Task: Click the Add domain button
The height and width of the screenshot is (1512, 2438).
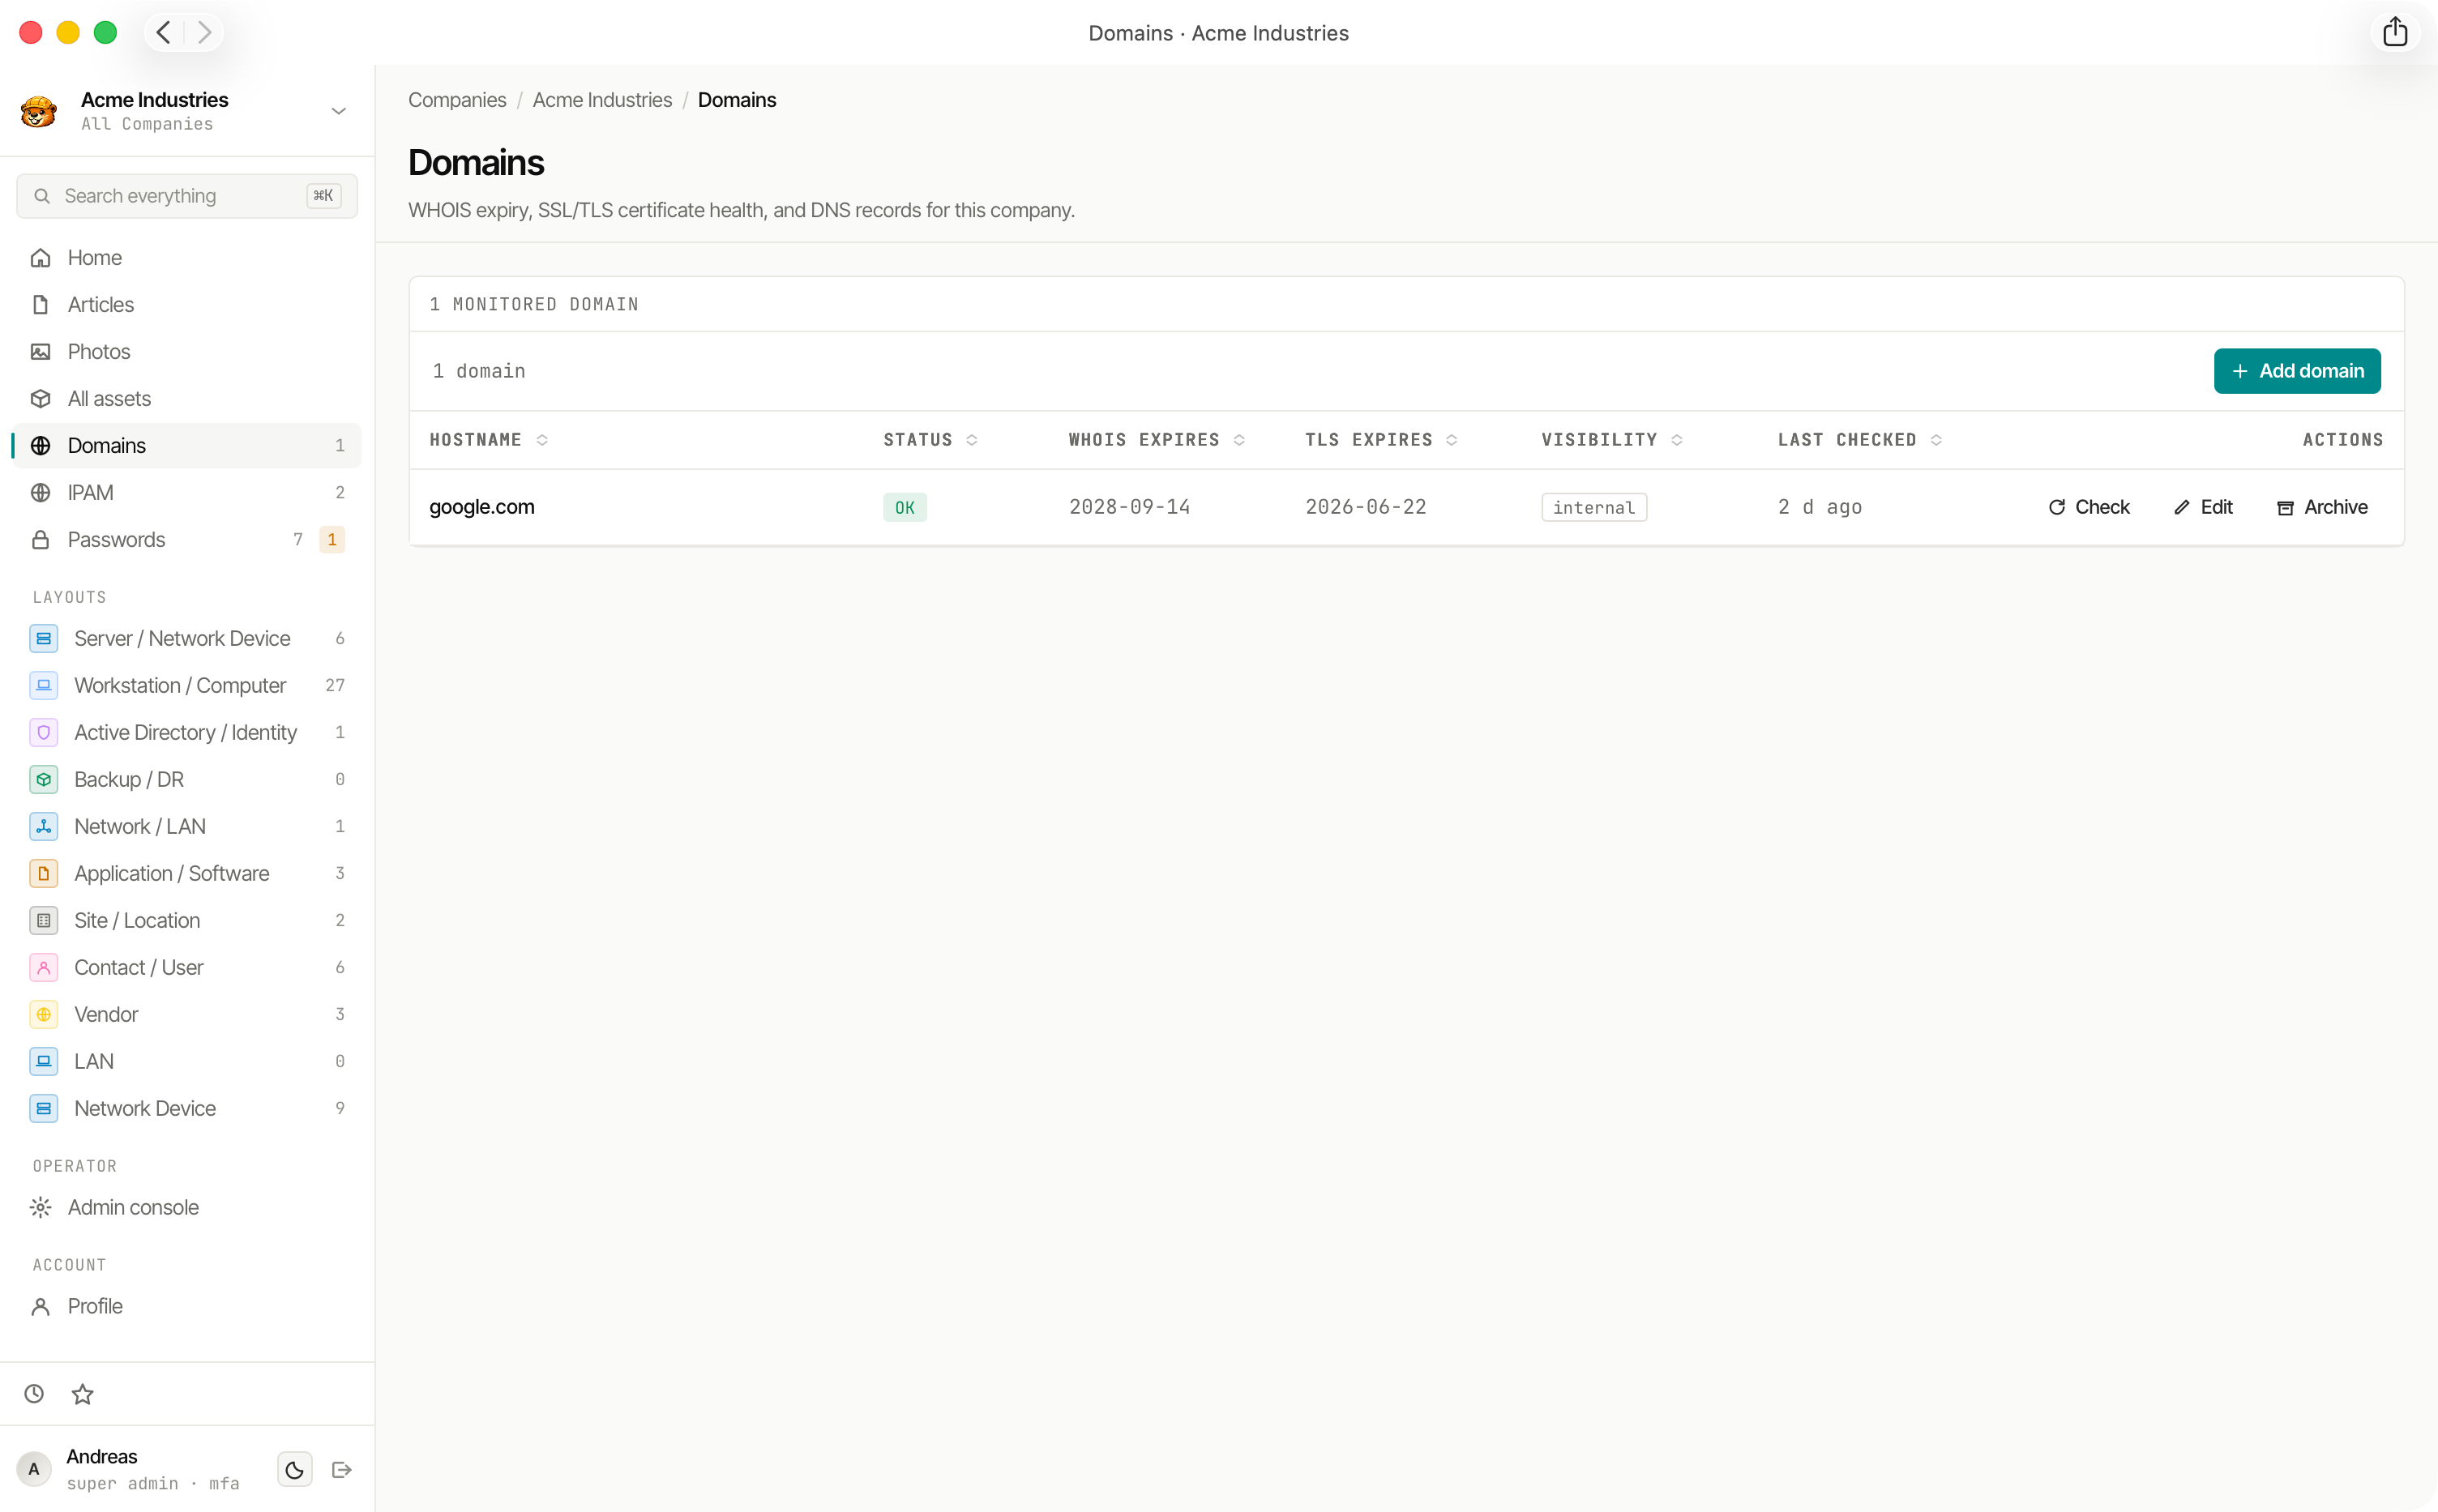Action: (x=2297, y=371)
